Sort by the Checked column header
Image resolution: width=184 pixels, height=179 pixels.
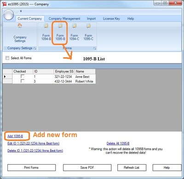tap(23, 72)
